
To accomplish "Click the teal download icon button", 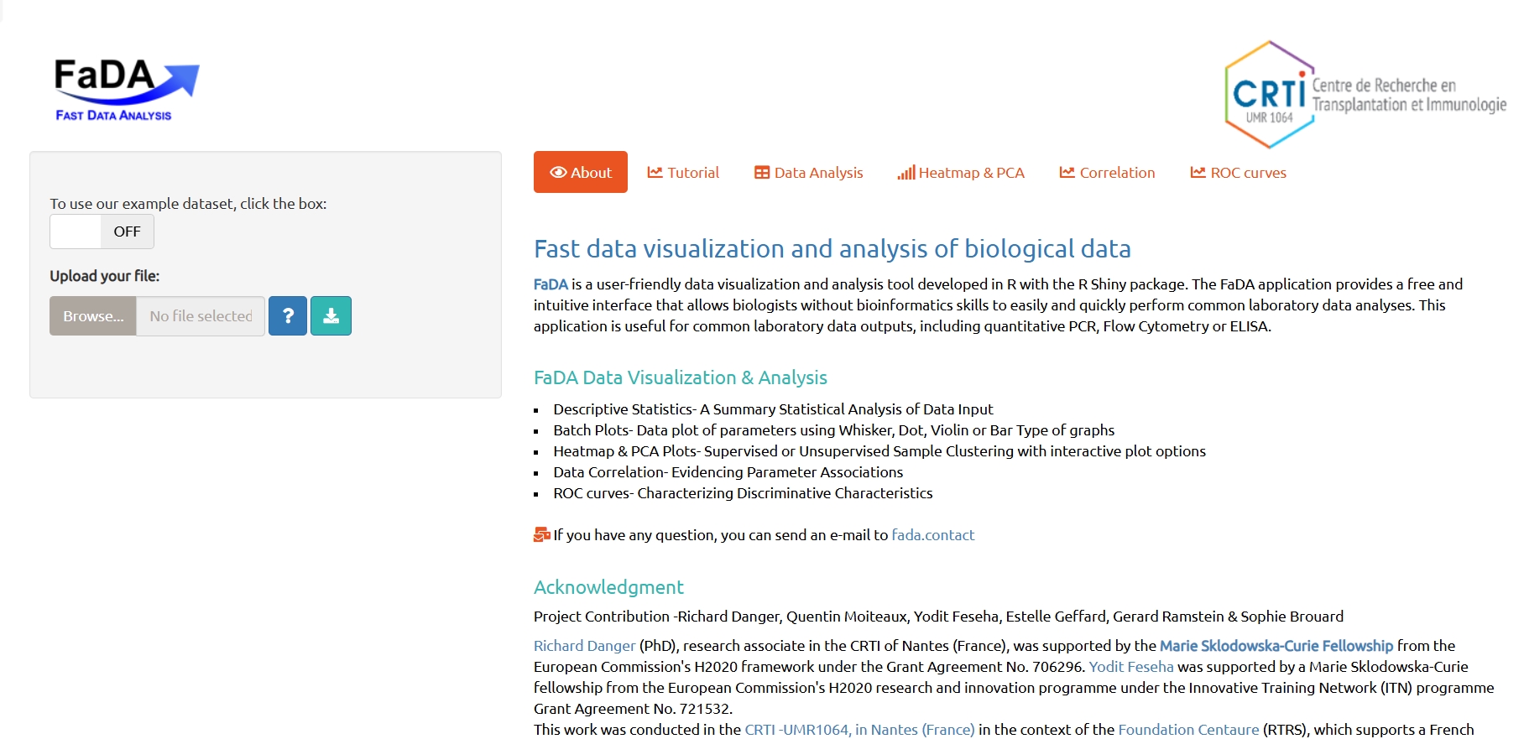I will (x=331, y=316).
